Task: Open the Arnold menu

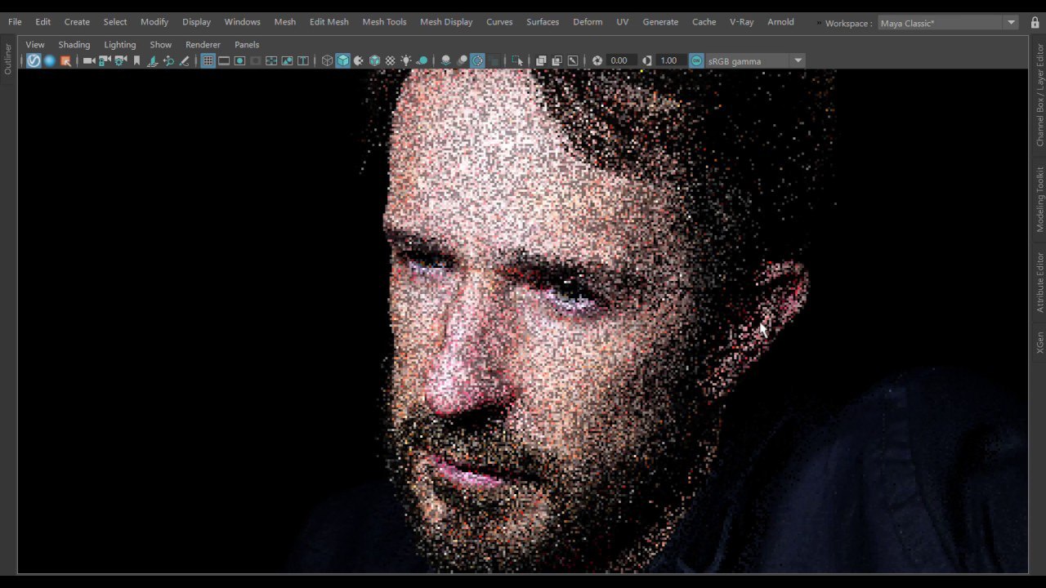Action: [x=780, y=22]
